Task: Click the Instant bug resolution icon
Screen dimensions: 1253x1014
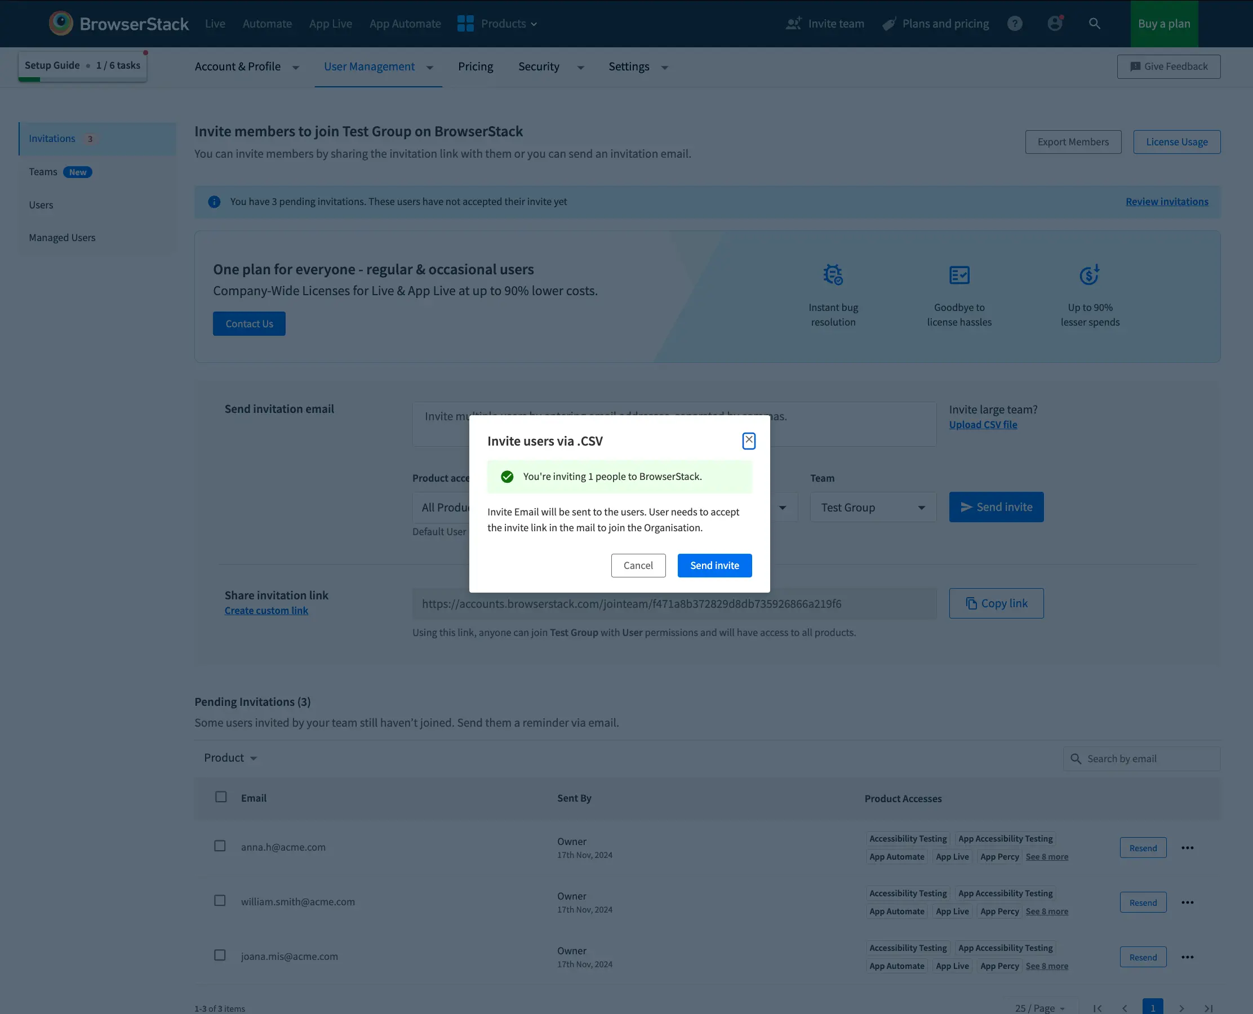Action: (x=833, y=274)
